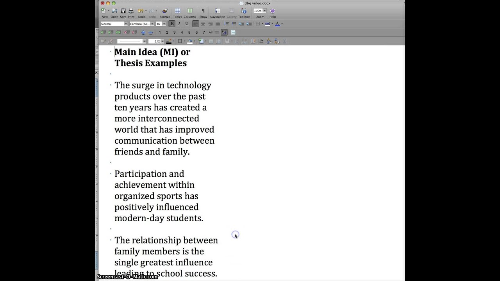Click the Print icon
The width and height of the screenshot is (500, 281).
[x=131, y=11]
